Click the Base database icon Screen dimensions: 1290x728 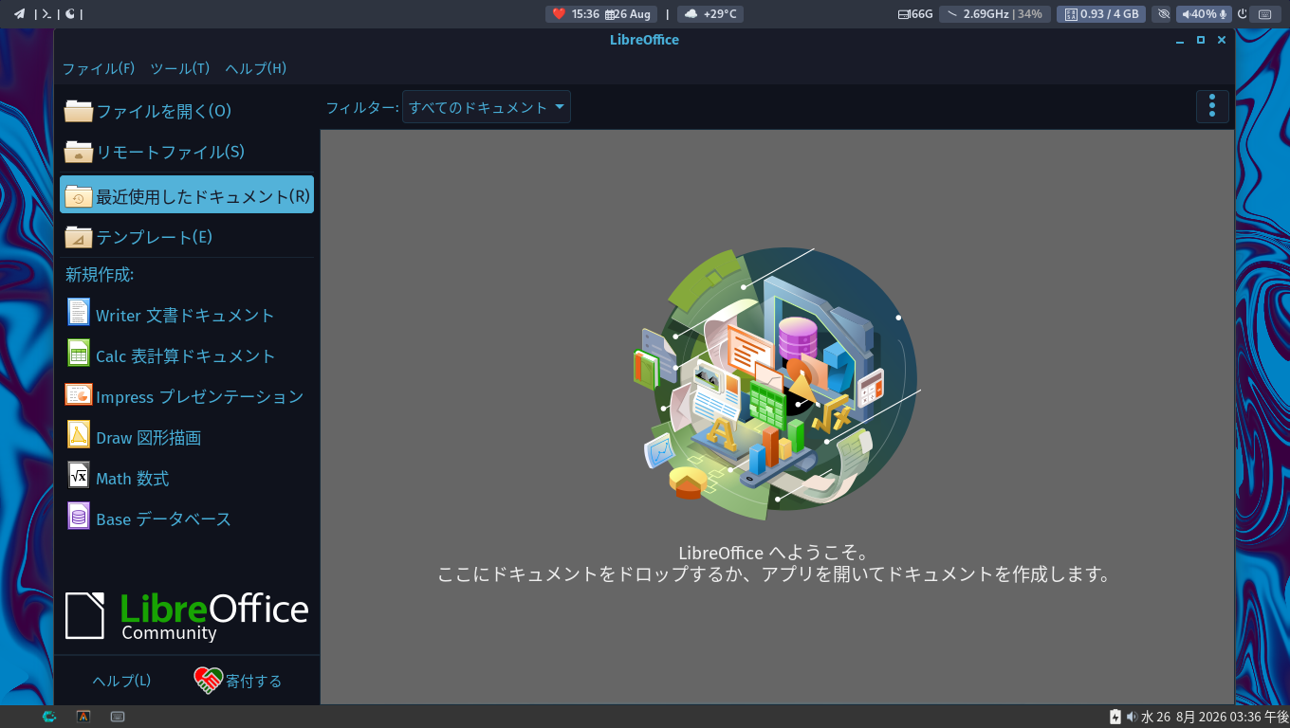79,516
